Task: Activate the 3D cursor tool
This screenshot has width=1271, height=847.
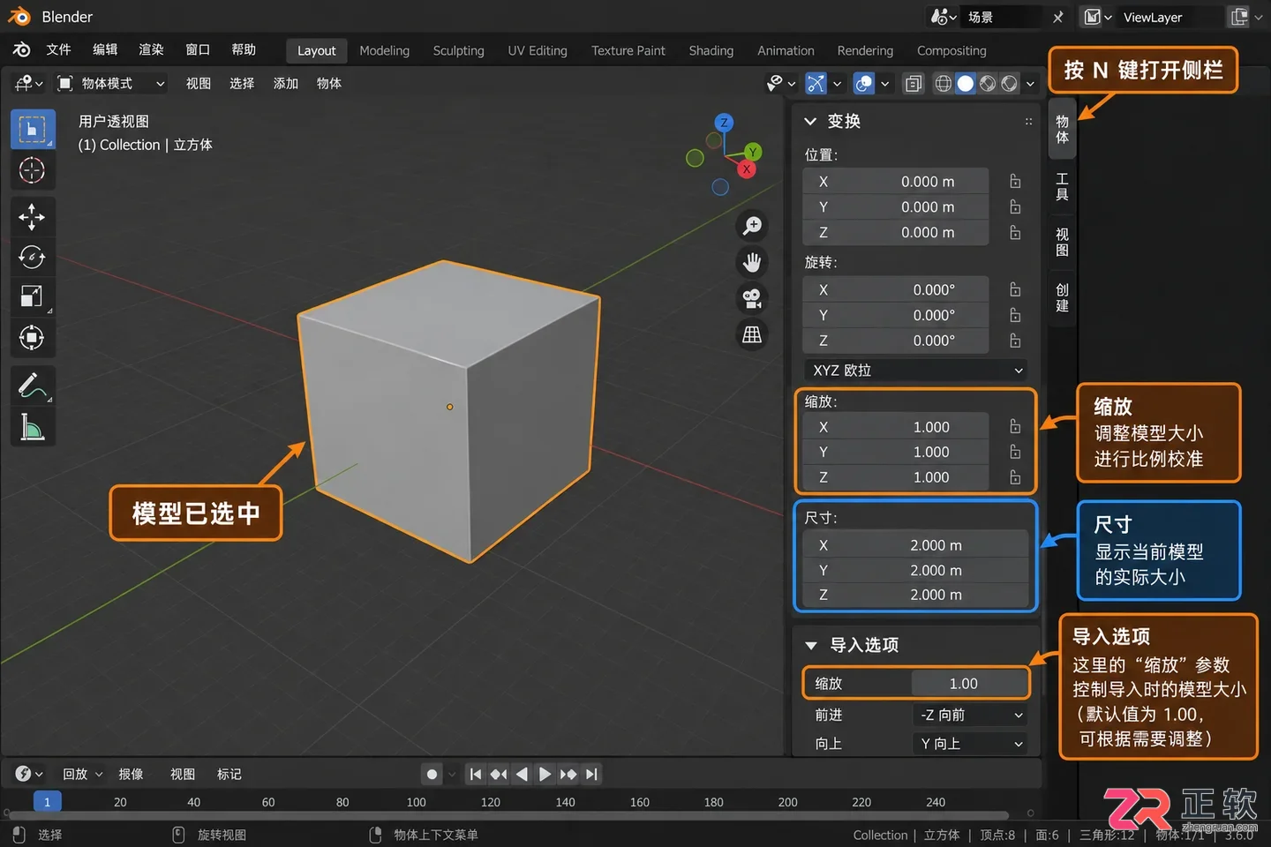Action: tap(33, 170)
